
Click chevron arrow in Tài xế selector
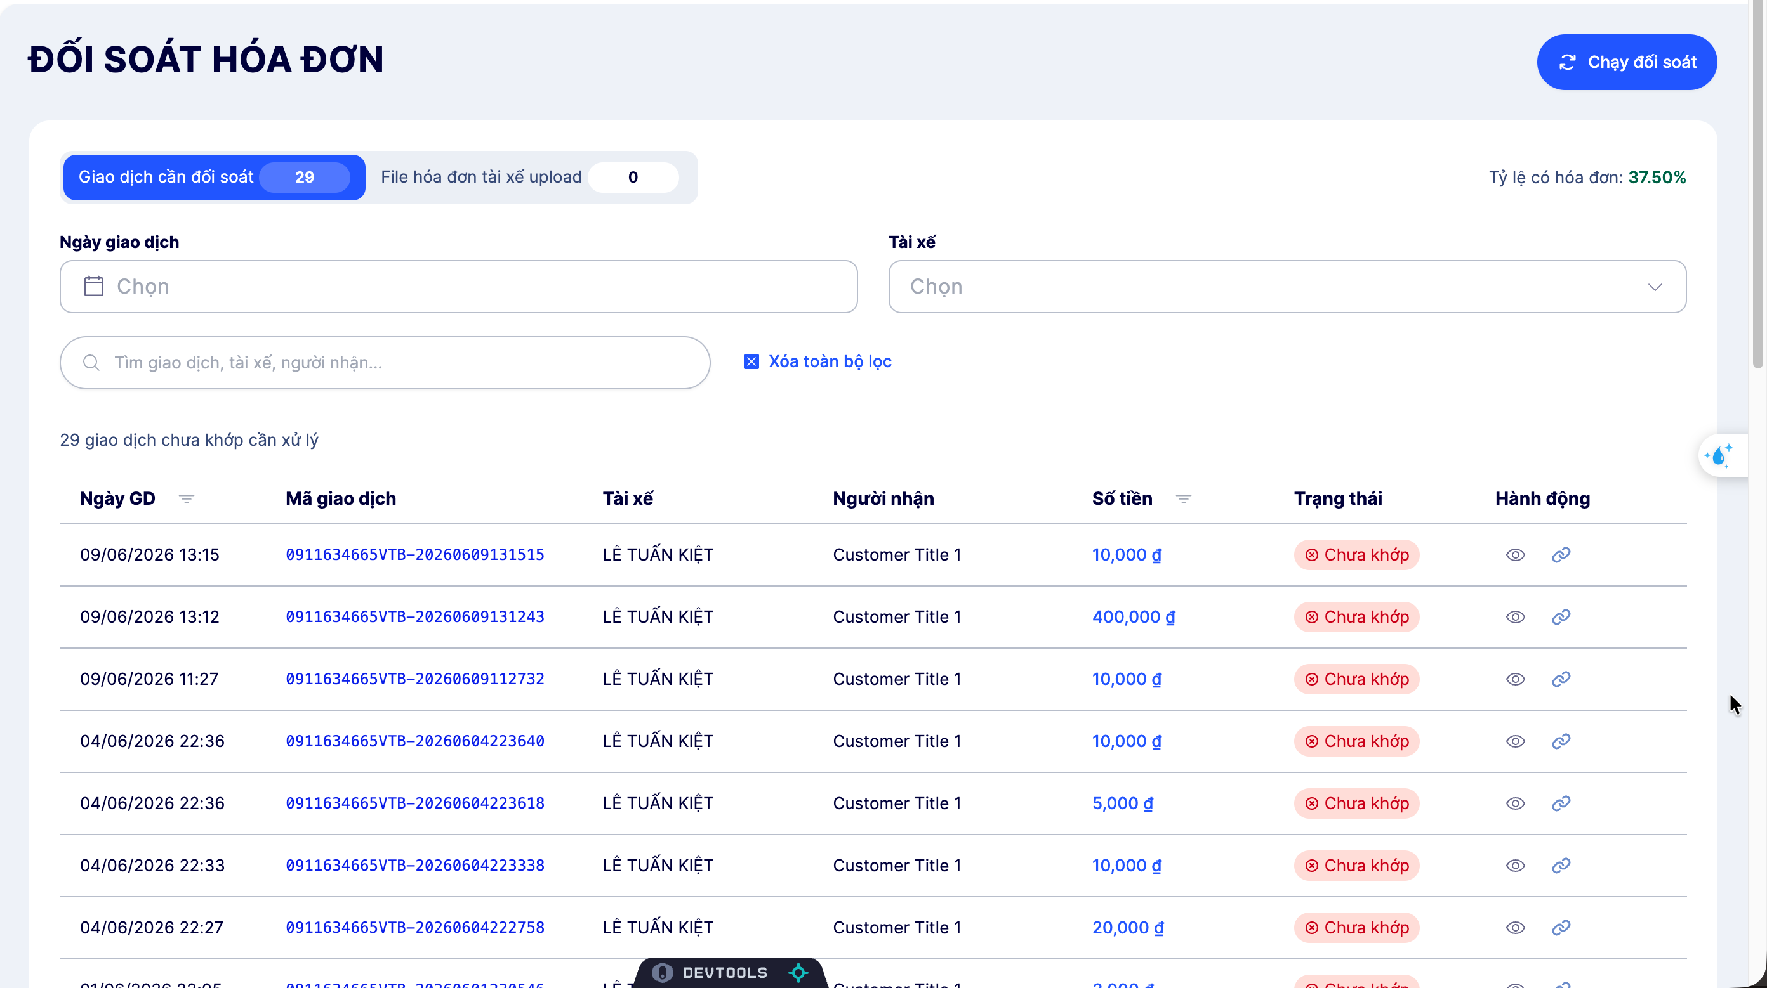click(x=1655, y=287)
